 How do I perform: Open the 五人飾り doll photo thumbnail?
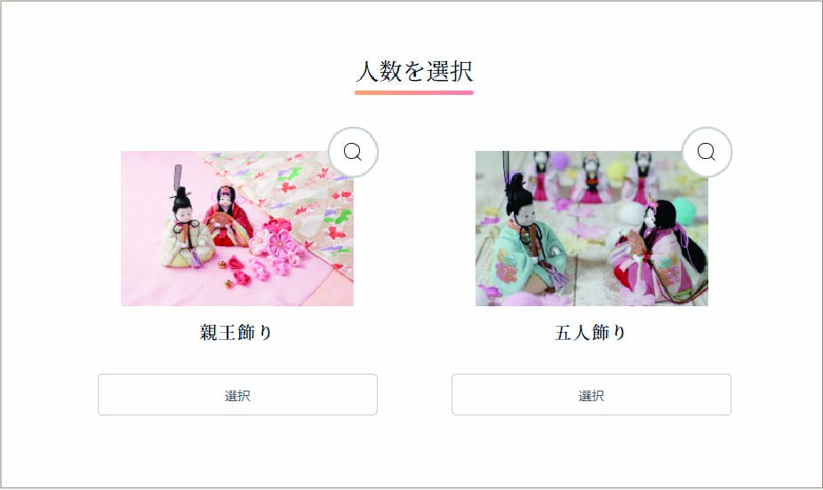tap(592, 228)
